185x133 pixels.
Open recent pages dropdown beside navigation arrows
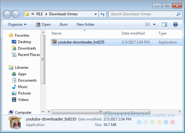point(22,14)
